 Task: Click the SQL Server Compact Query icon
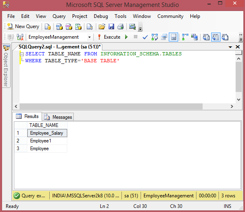point(90,26)
